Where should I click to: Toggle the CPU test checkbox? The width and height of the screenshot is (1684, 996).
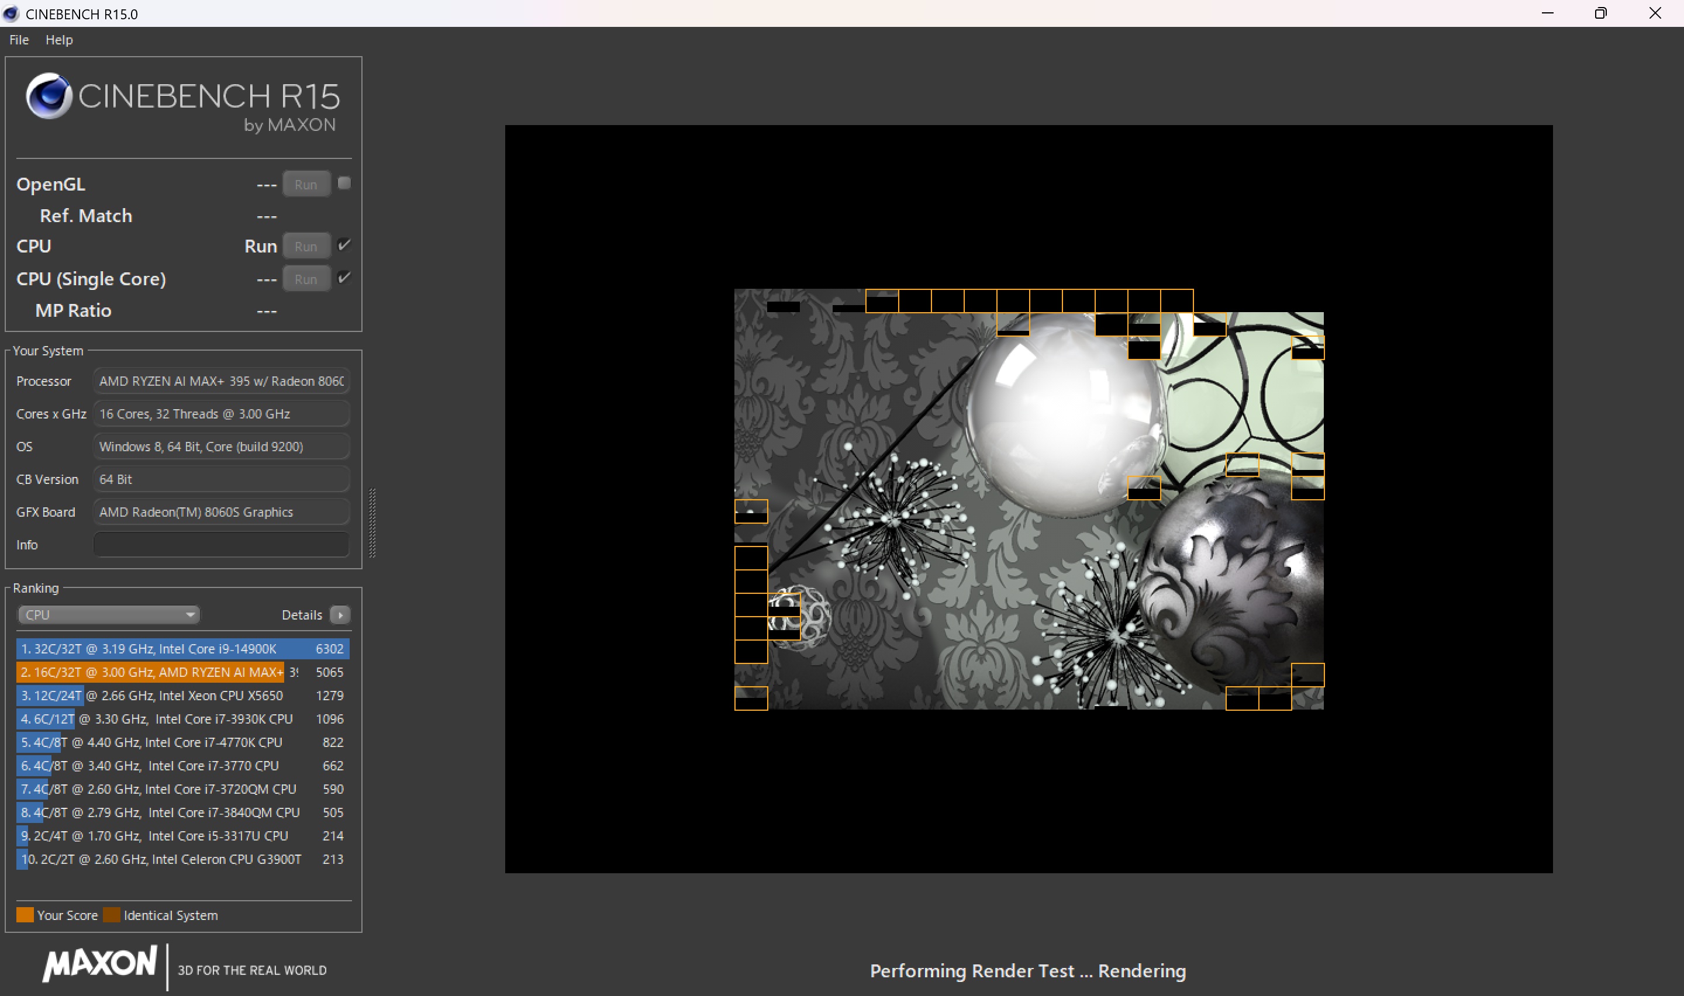coord(344,245)
